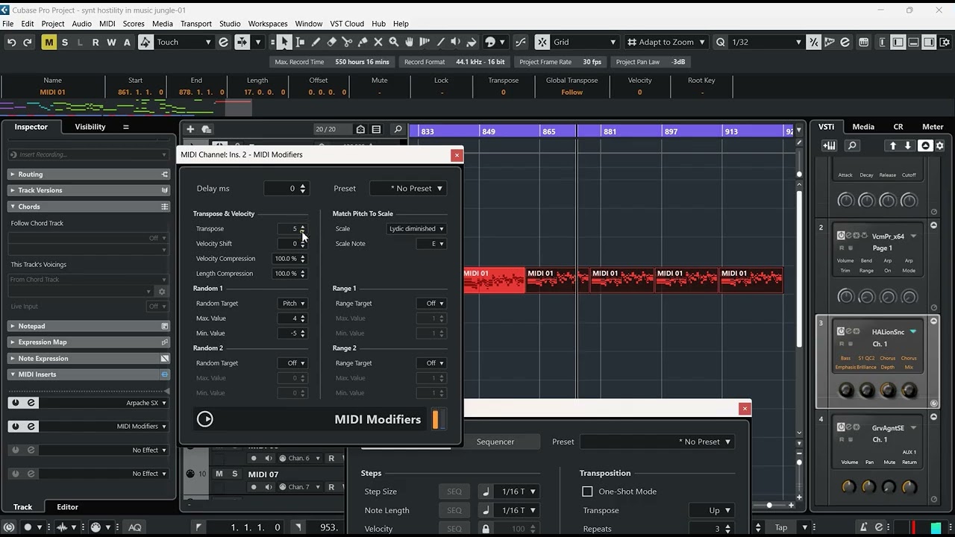Bypass Arpache SX MIDI insert power button
This screenshot has height=537, width=955.
(x=15, y=403)
